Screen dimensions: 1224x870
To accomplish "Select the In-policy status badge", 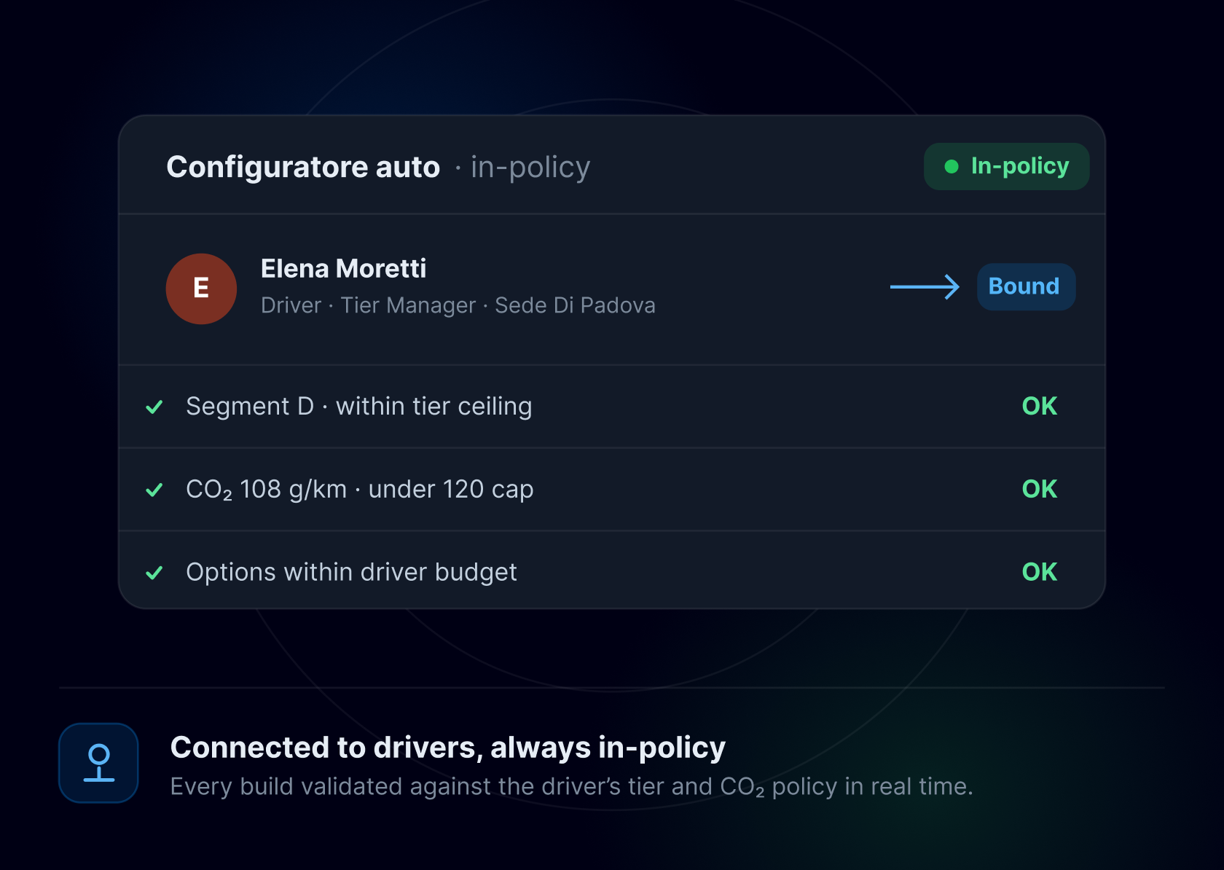I will (1006, 167).
